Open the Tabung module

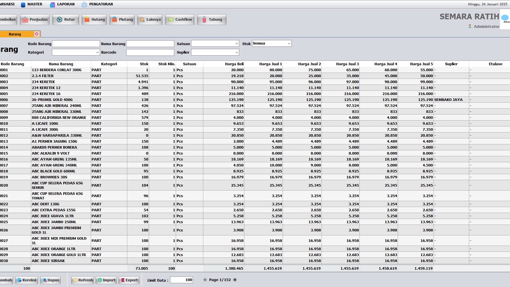pyautogui.click(x=212, y=20)
